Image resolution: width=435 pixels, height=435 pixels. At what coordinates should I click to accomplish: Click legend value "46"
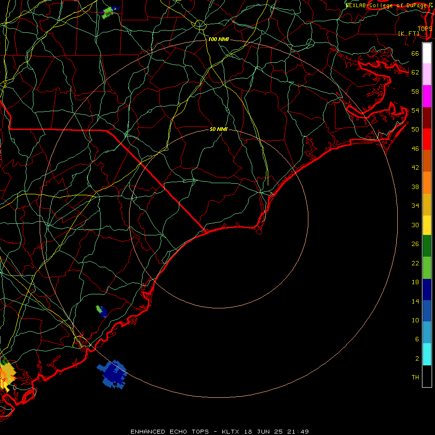click(415, 149)
